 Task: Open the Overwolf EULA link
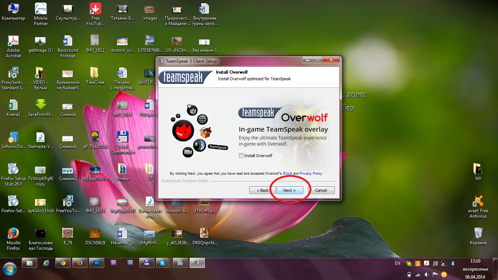click(288, 174)
